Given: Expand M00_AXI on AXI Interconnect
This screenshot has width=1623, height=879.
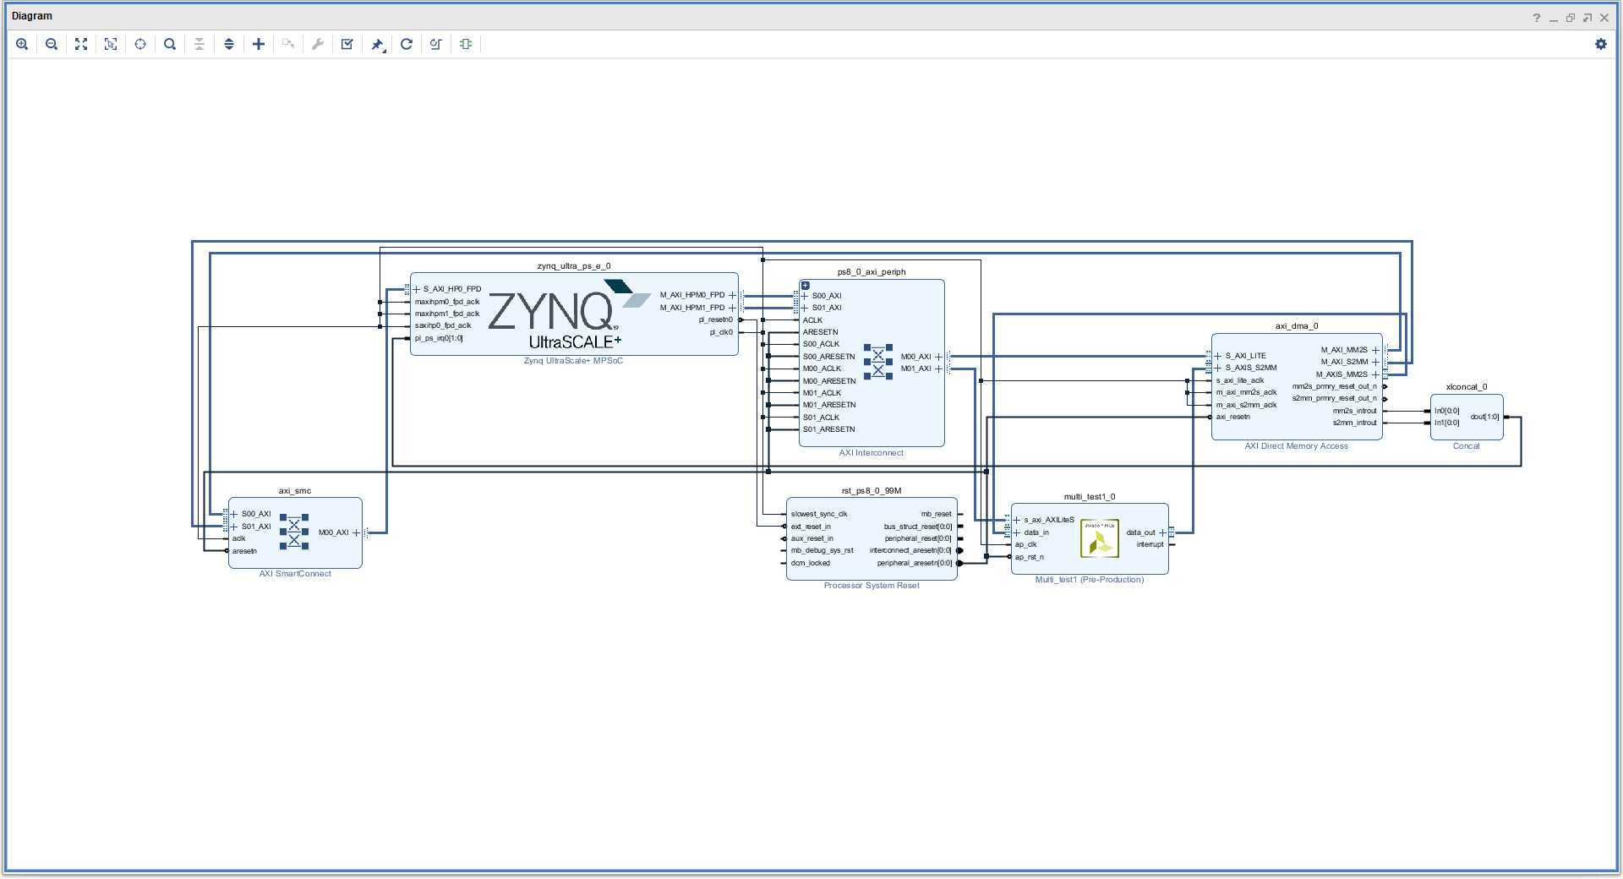Looking at the screenshot, I should tap(938, 357).
